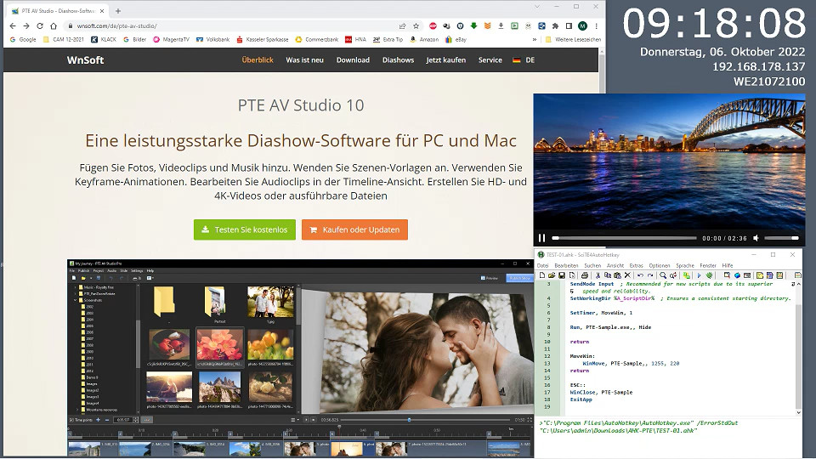Click Undo arrow in SciTE toolbar
816x459 pixels.
click(641, 275)
